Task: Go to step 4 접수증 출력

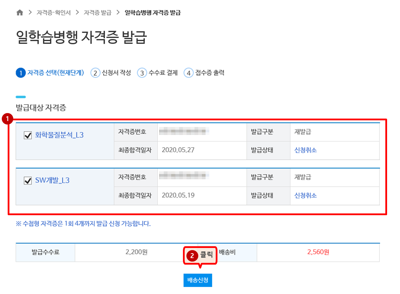Action: coord(204,73)
